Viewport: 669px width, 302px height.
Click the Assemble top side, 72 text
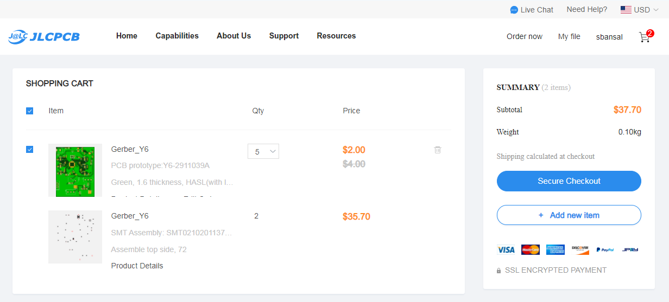point(149,249)
